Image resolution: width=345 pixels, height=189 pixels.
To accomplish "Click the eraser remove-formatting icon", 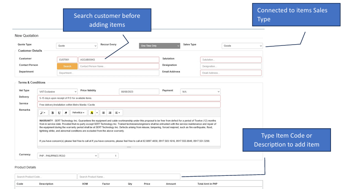I will pyautogui.click(x=66, y=113).
